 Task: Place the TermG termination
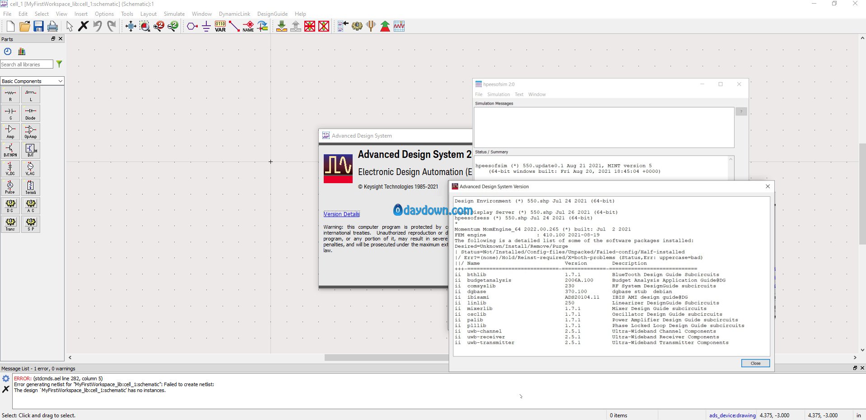(31, 187)
